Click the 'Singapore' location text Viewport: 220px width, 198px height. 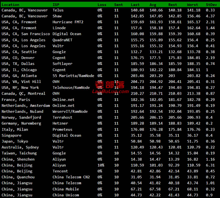[x=11, y=135]
